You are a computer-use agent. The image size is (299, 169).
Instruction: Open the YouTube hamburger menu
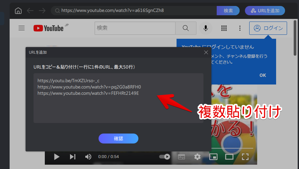[22, 28]
